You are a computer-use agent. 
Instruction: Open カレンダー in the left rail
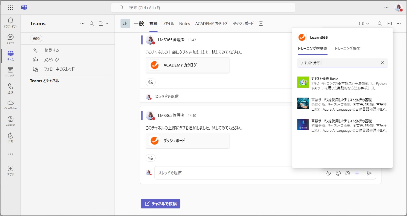coord(10,72)
